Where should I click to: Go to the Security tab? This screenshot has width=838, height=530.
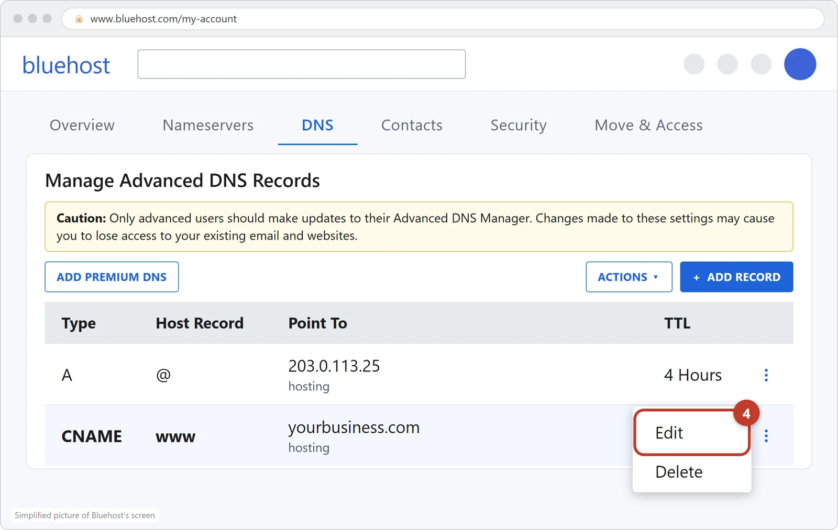tap(519, 125)
